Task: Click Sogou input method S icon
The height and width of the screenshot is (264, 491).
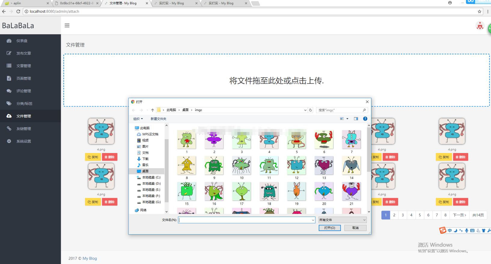Action: [x=443, y=230]
